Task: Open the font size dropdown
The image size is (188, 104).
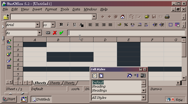Action: pos(53,25)
